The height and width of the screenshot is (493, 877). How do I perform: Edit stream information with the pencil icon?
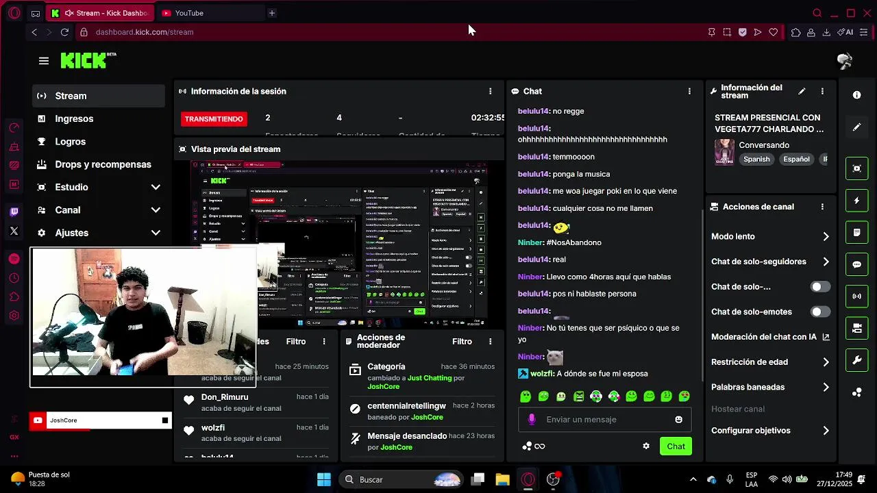[x=802, y=91]
